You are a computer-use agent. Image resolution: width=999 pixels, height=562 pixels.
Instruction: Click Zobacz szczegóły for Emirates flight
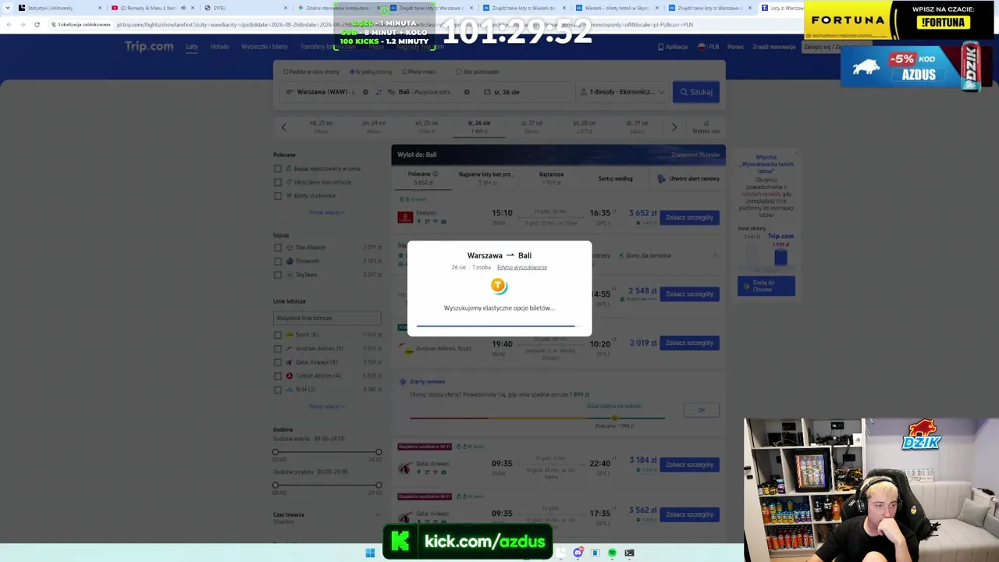[689, 218]
